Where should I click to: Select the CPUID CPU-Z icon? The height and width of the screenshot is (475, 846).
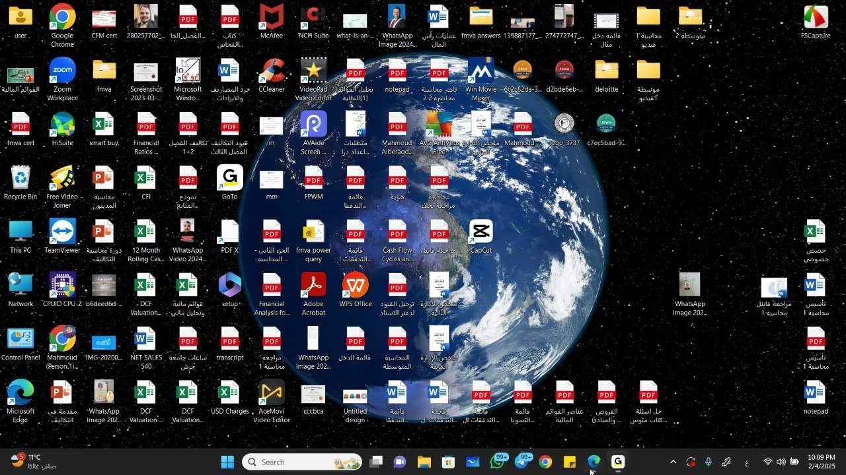point(62,290)
